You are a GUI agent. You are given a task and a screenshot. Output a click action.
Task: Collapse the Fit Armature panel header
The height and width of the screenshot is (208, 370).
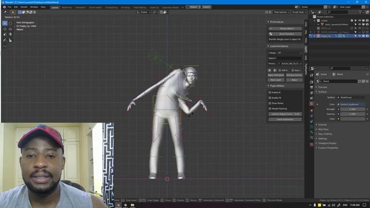[276, 22]
